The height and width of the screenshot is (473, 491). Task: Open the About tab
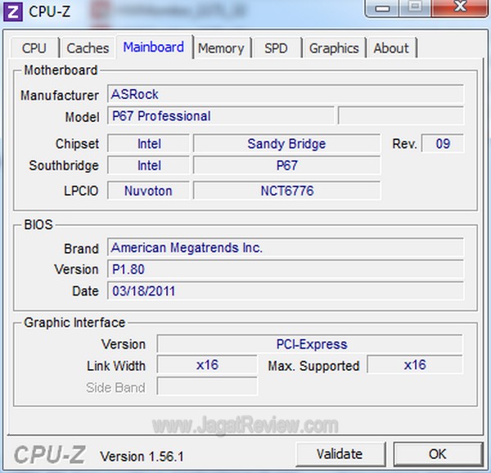pos(391,48)
